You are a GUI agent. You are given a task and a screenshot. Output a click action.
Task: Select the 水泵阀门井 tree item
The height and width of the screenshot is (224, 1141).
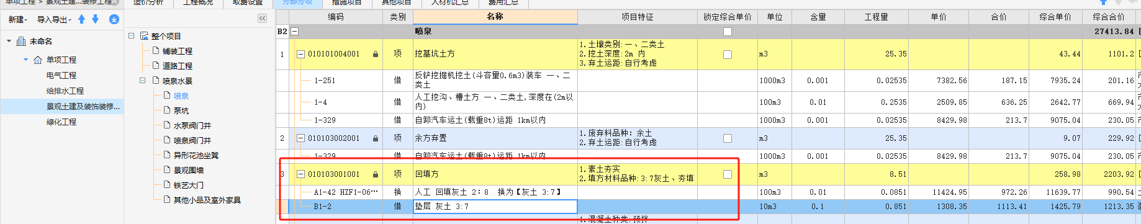[192, 125]
